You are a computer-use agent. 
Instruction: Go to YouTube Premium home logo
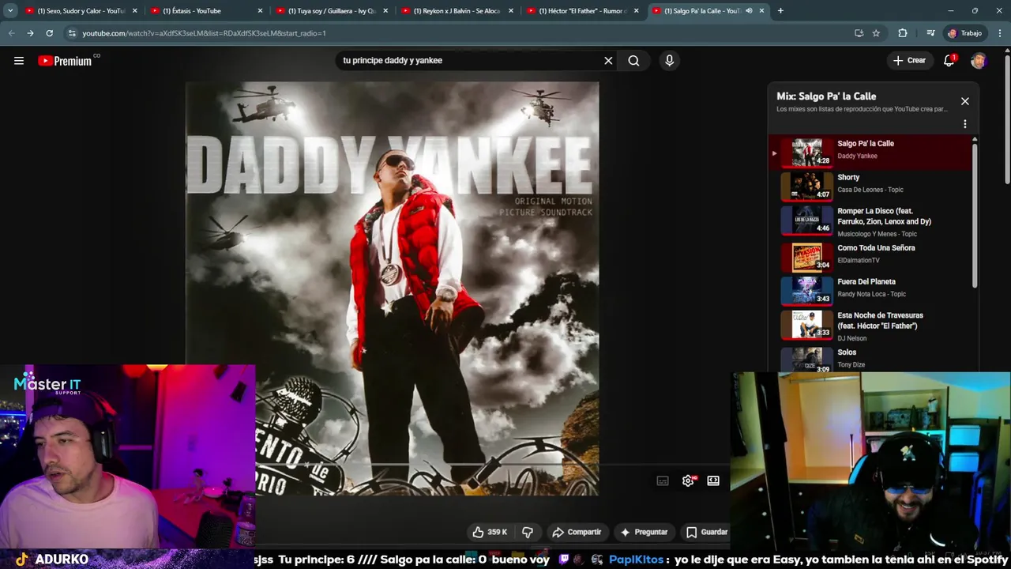pos(65,61)
